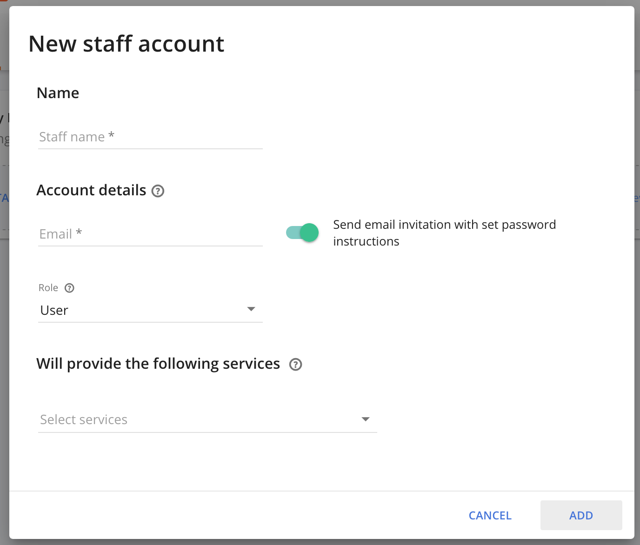
Task: Open the Account details help tooltip
Action: coord(158,191)
